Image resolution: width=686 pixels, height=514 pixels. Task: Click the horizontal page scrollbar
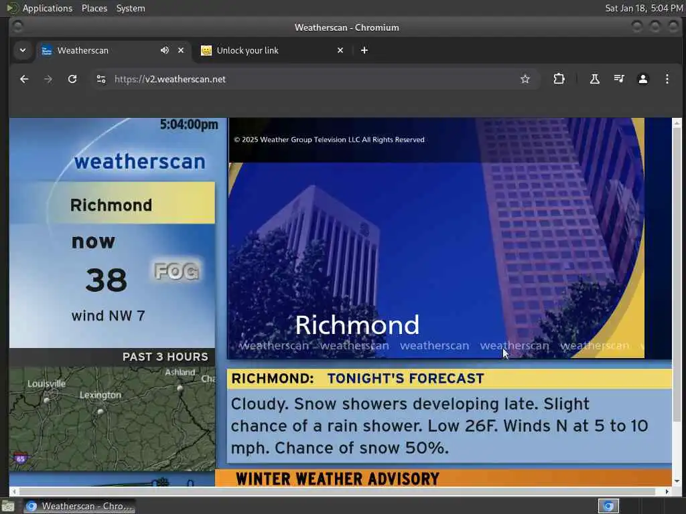click(337, 491)
